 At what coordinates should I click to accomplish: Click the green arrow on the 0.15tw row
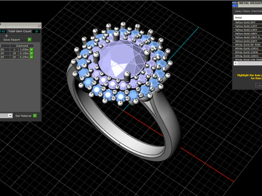pyautogui.click(x=32, y=53)
